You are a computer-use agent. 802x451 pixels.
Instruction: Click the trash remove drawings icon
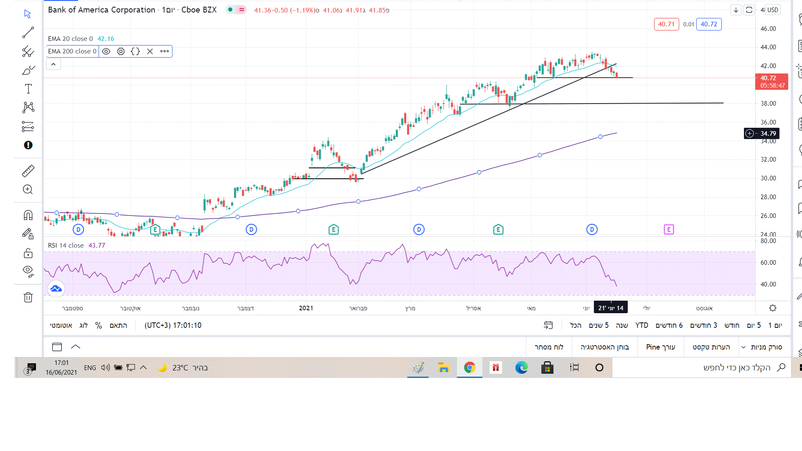[28, 297]
